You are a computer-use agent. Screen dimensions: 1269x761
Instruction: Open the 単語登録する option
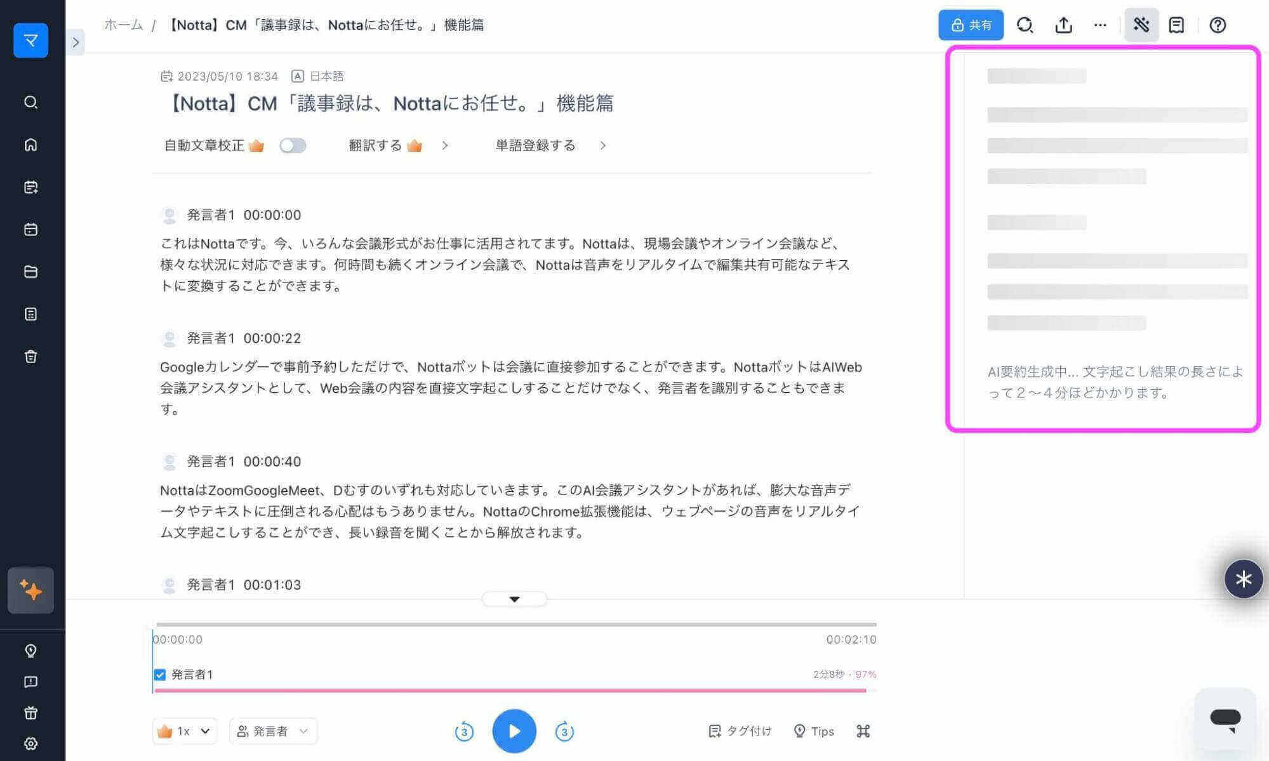click(535, 145)
